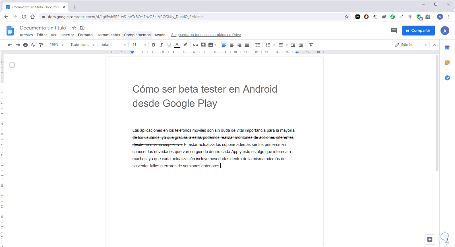Open the Insertar menu
455x247 pixels.
click(67, 35)
